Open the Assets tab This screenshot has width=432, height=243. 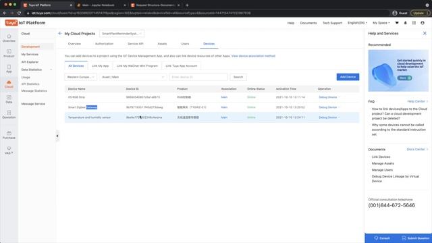162,44
